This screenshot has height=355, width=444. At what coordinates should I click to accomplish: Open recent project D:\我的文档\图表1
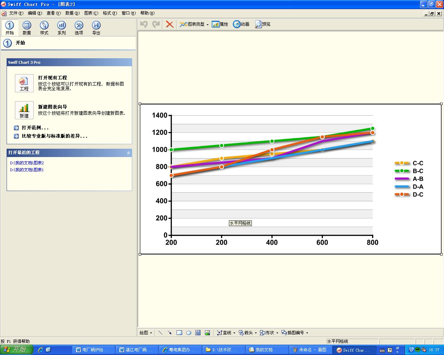point(27,170)
